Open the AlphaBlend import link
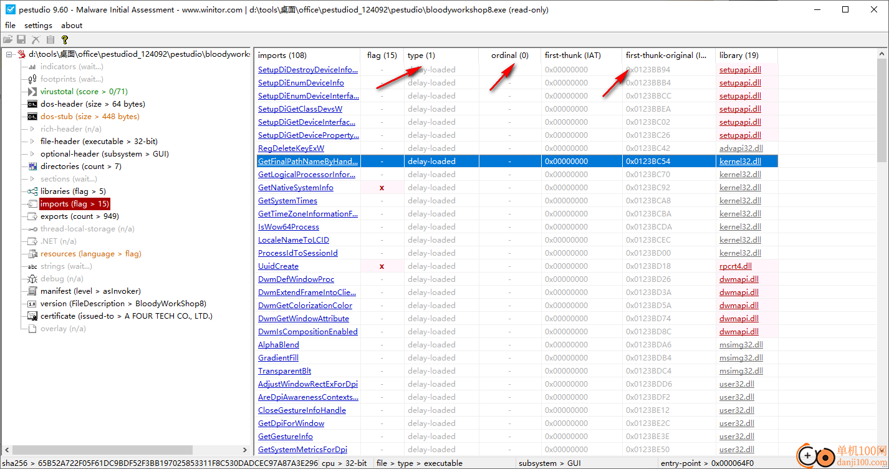The height and width of the screenshot is (469, 889). (279, 345)
